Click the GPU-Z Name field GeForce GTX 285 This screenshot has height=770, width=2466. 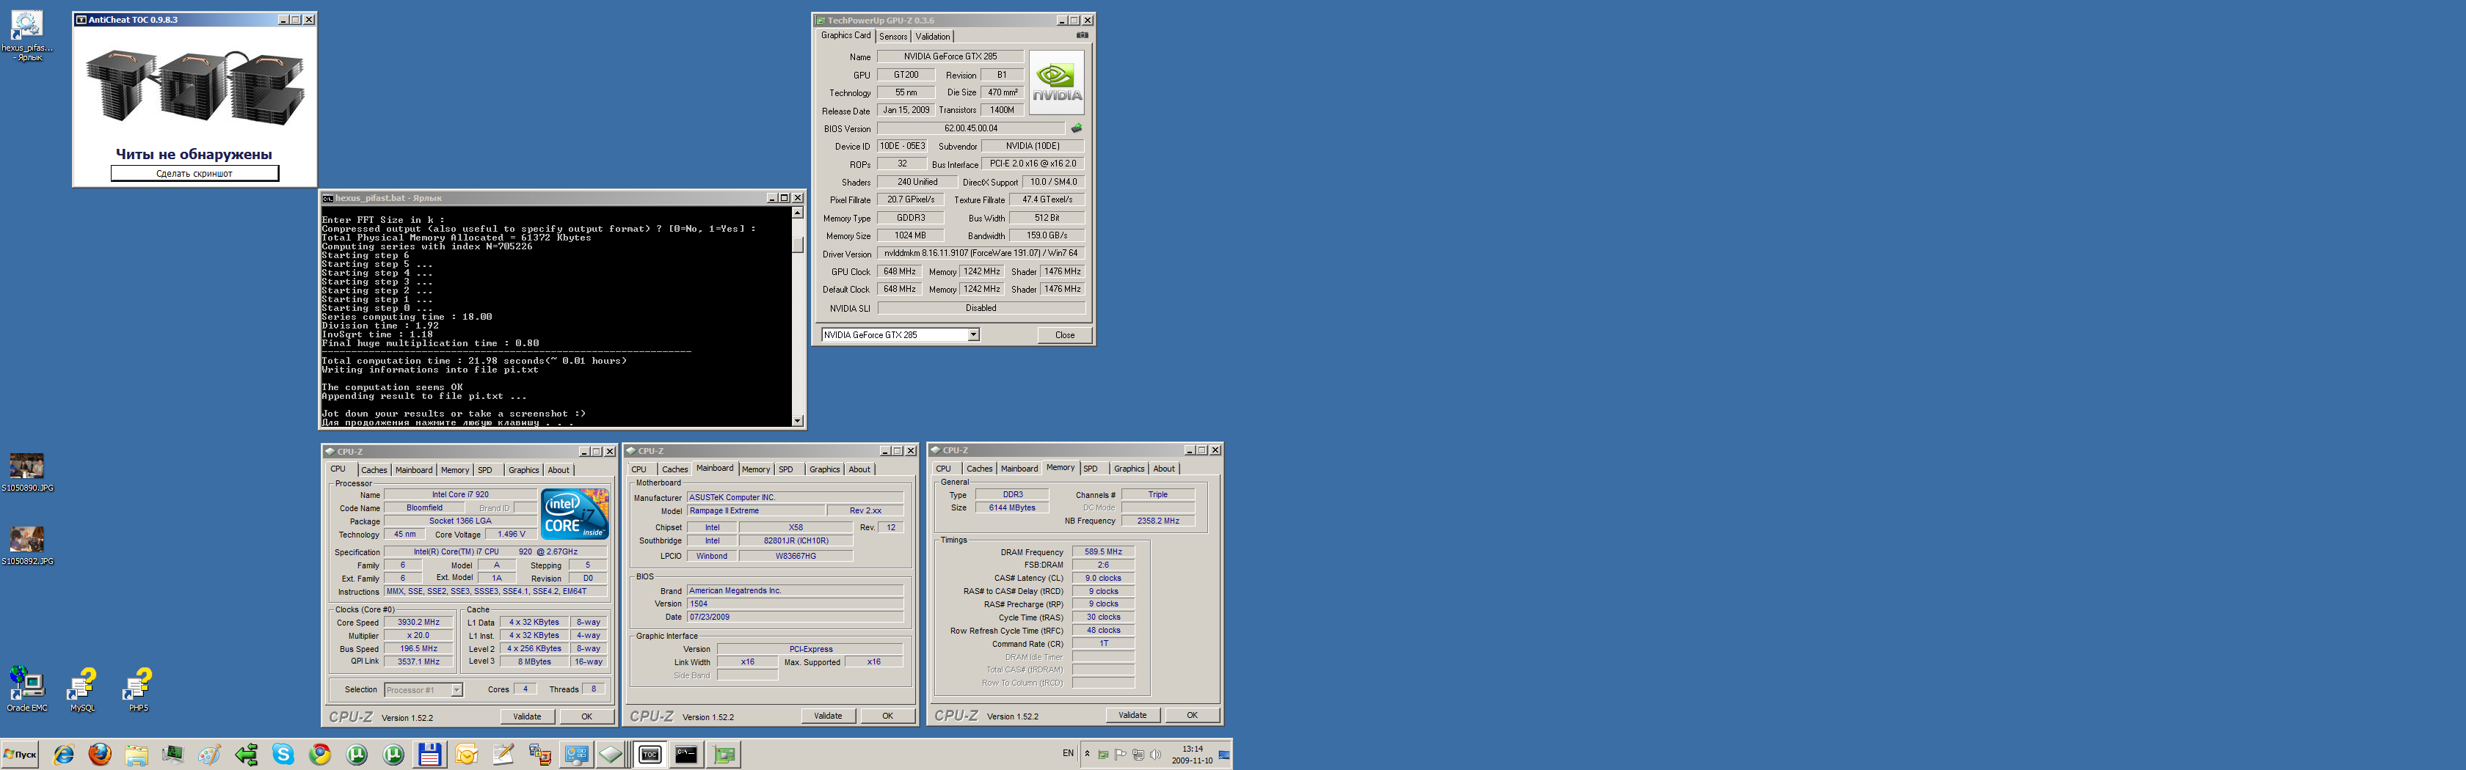pos(950,56)
